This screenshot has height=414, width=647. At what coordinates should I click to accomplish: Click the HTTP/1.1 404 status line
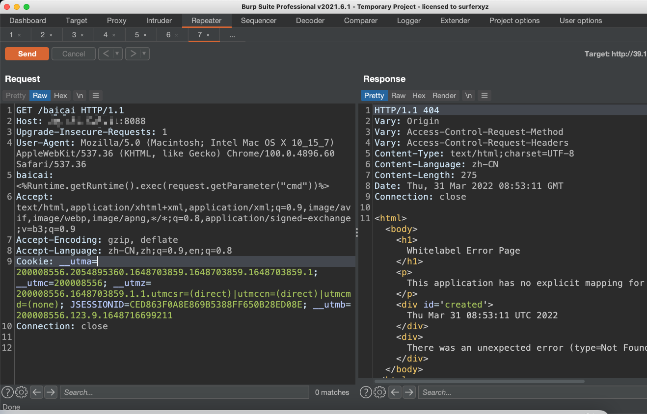click(406, 110)
